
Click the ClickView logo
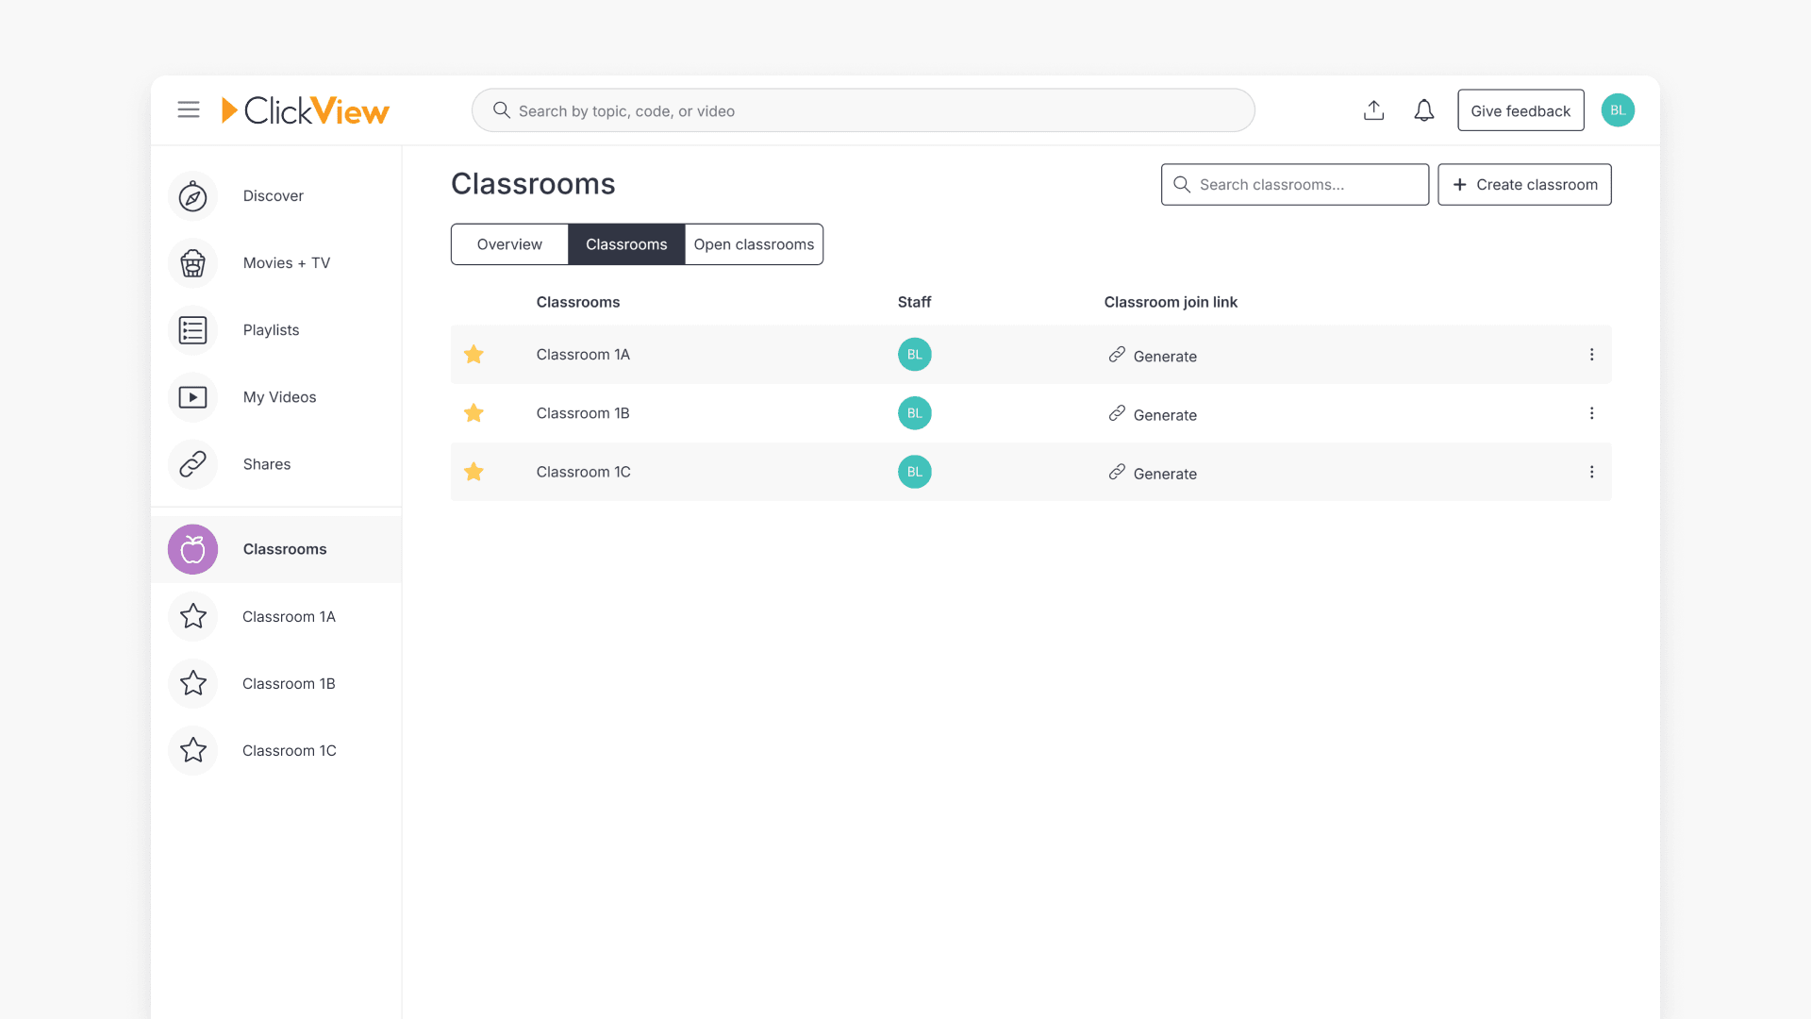coord(305,110)
